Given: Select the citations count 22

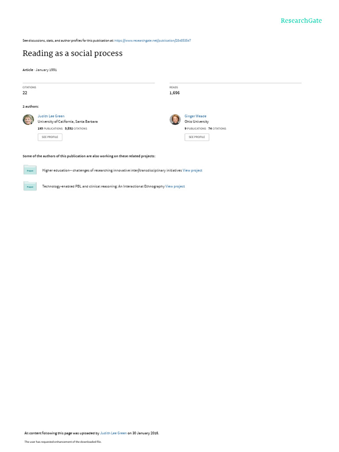Looking at the screenshot, I should pos(25,93).
